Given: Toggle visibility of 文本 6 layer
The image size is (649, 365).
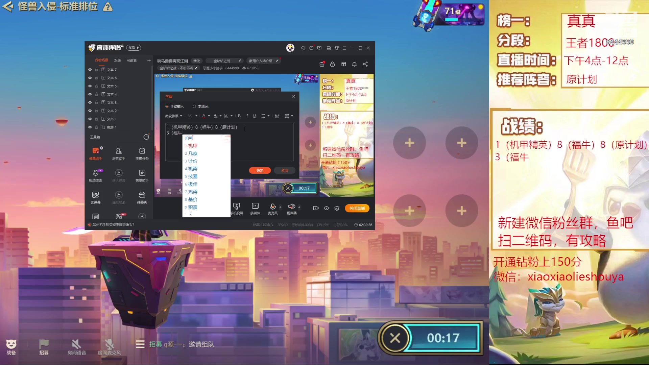Looking at the screenshot, I should click(90, 78).
